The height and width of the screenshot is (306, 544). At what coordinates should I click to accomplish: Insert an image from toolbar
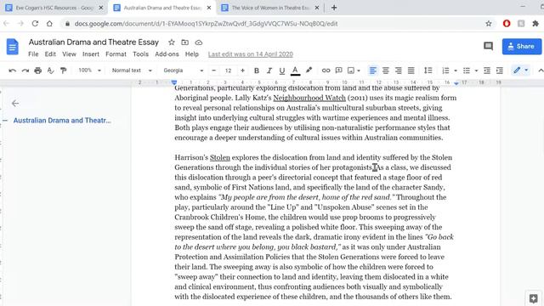[x=351, y=71]
